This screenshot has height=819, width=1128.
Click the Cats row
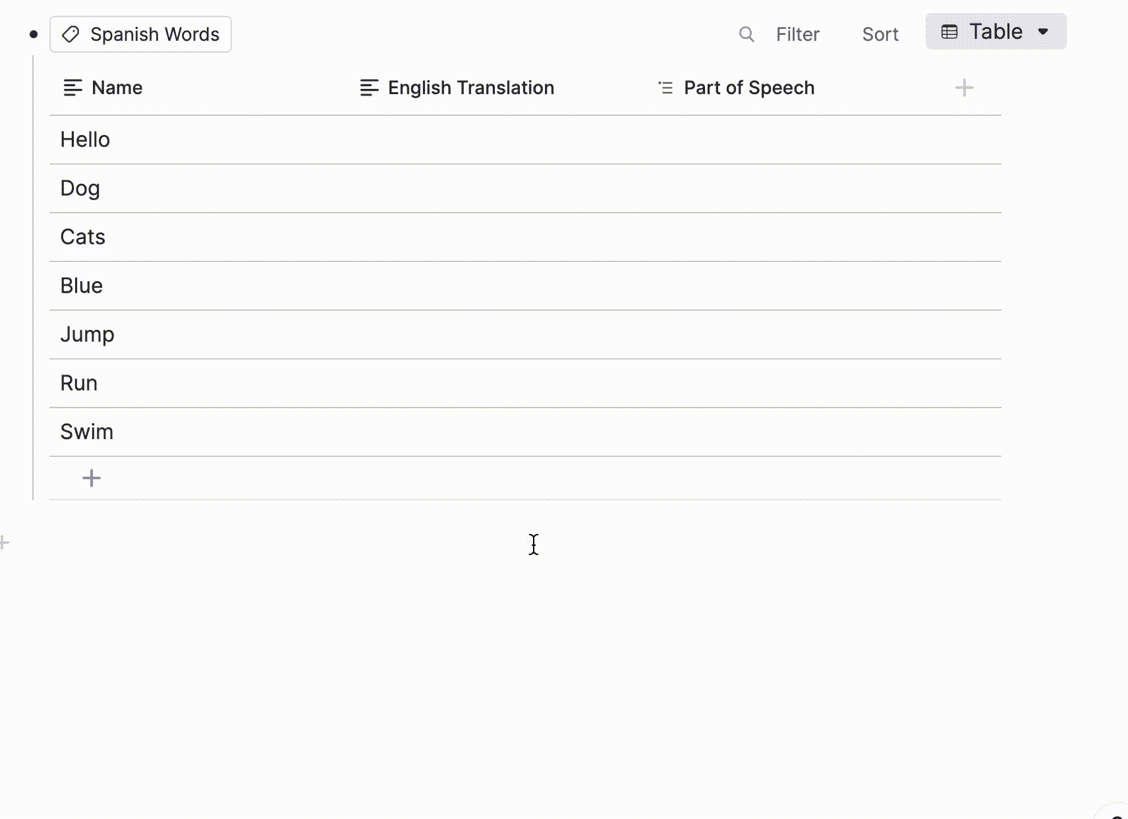[82, 236]
